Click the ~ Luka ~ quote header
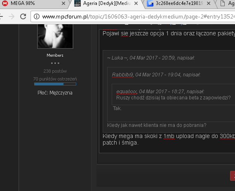 pos(151,58)
